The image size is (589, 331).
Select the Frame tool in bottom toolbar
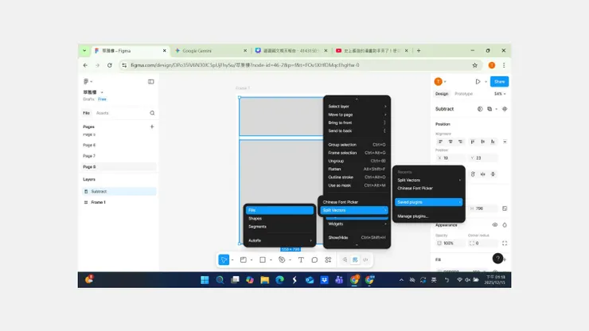click(x=244, y=259)
